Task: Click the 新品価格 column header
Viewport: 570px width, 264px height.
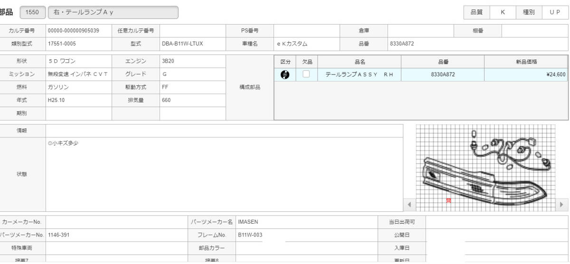Action: click(526, 62)
